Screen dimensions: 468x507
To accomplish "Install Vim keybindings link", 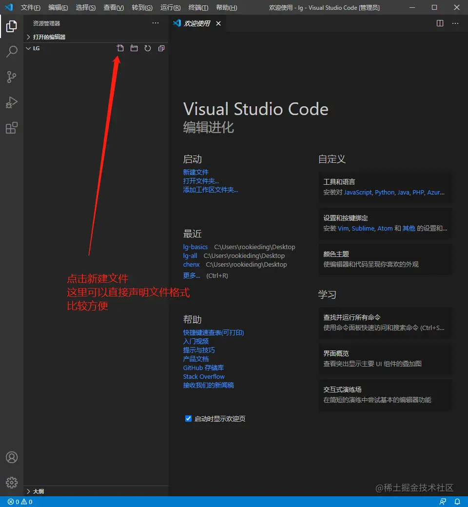I will 343,228.
